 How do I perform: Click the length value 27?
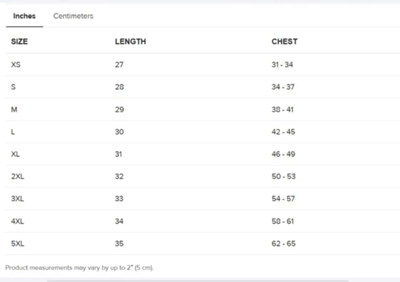(x=119, y=65)
